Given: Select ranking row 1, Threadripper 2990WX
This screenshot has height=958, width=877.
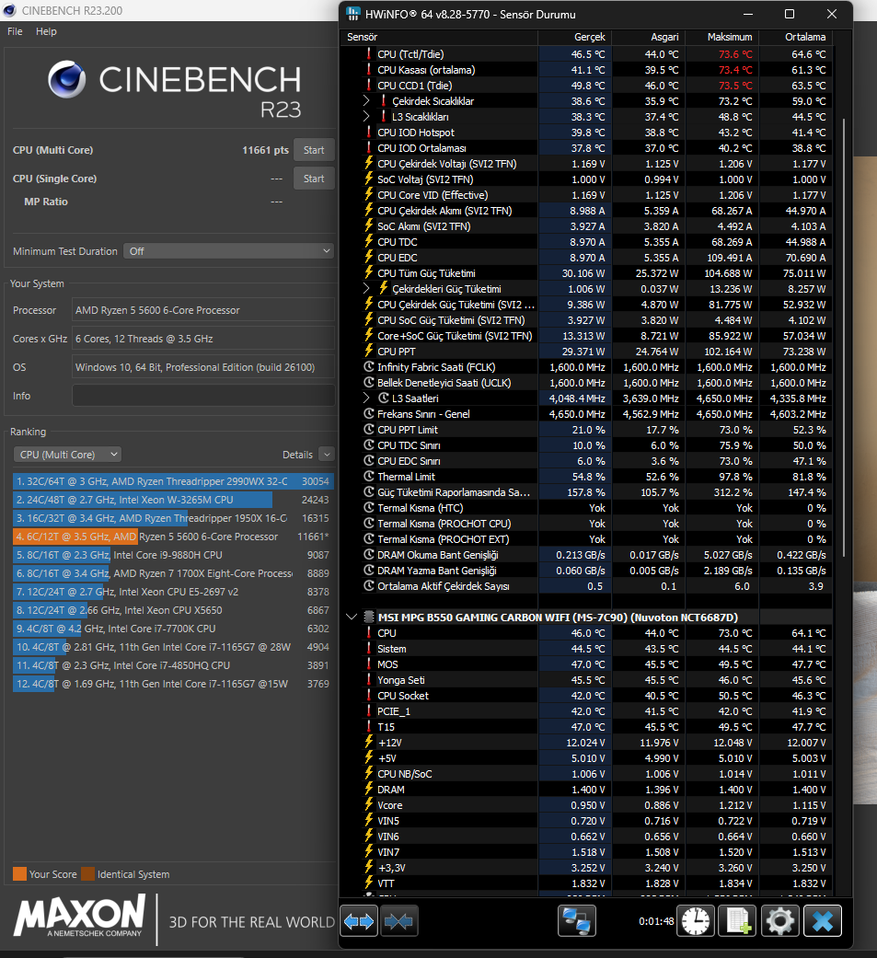Looking at the screenshot, I should [x=173, y=481].
